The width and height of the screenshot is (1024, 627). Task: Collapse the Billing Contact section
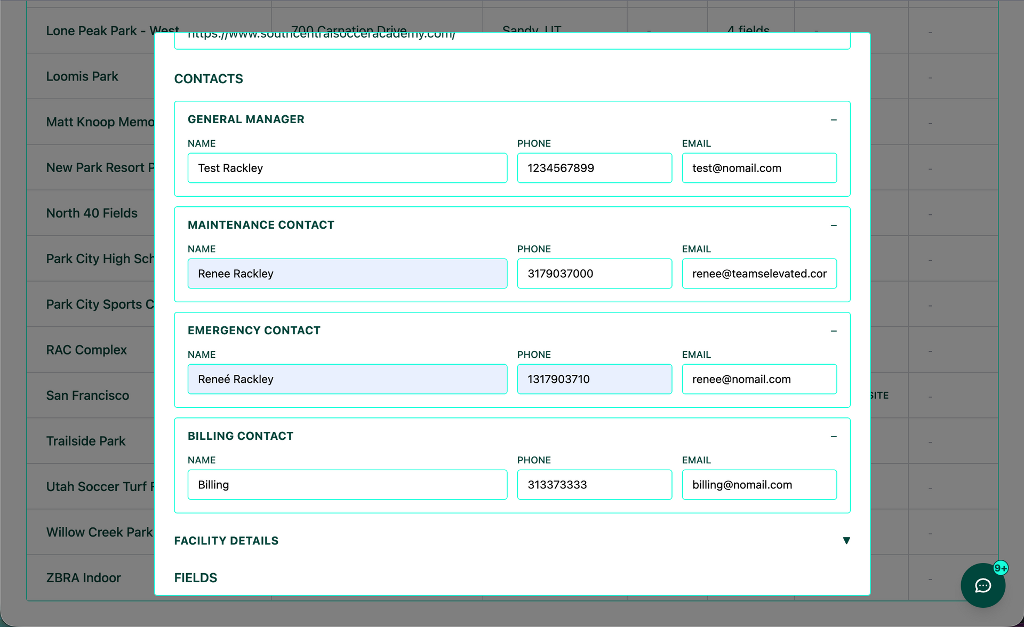point(834,437)
